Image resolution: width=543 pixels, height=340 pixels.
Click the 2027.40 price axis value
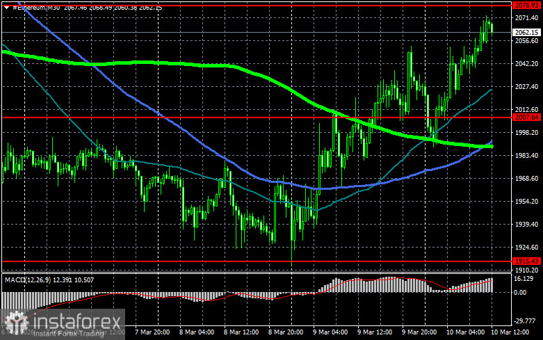527,86
